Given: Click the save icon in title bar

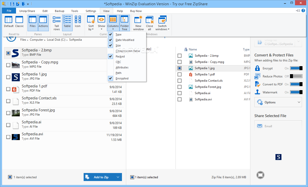Looking at the screenshot, I should pos(12,4).
